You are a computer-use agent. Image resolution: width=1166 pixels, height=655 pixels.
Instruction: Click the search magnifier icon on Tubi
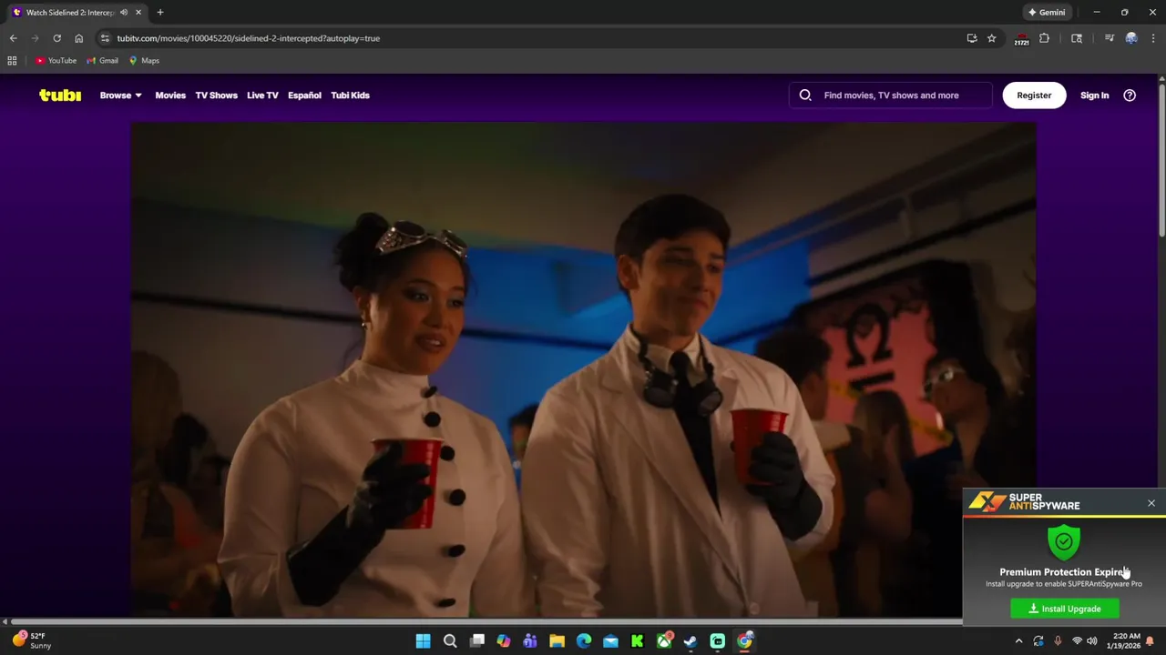tap(805, 95)
